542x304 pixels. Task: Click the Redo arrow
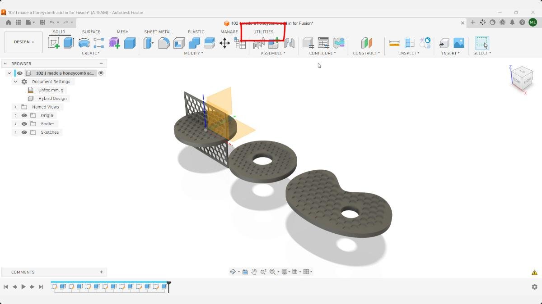coord(66,22)
